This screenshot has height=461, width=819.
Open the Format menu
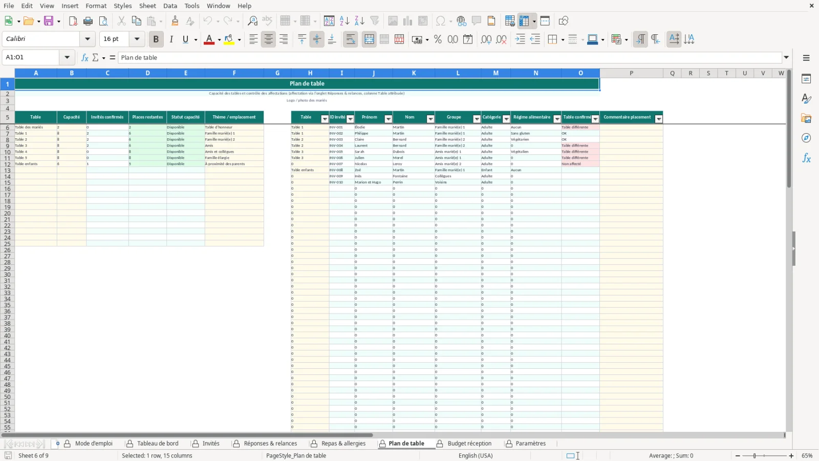pyautogui.click(x=96, y=6)
